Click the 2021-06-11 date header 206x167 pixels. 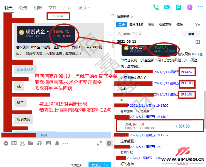[x=126, y=41]
